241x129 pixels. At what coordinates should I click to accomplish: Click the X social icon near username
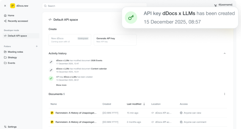(x=216, y=6)
